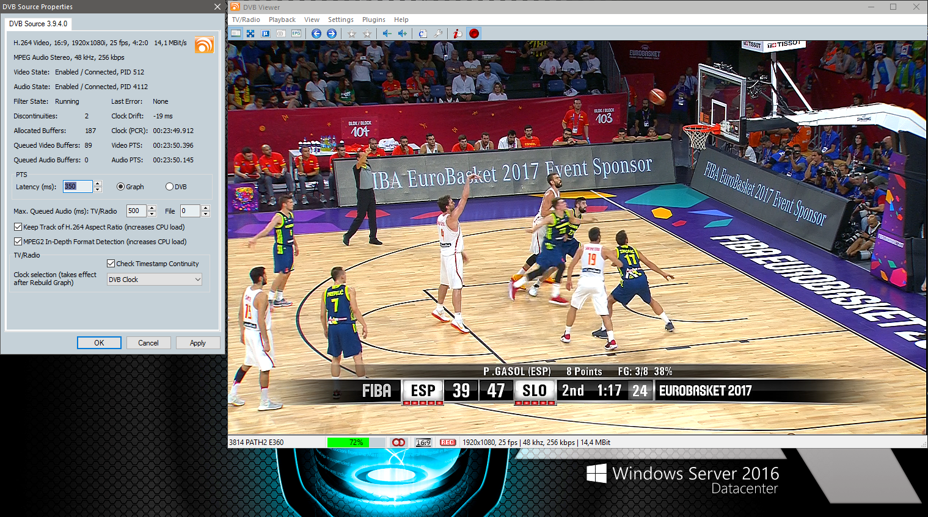
Task: Click the 16:9 aspect ratio indicator
Action: click(x=423, y=443)
